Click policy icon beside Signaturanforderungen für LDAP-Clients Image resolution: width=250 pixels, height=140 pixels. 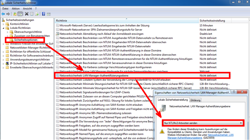coord(57,92)
